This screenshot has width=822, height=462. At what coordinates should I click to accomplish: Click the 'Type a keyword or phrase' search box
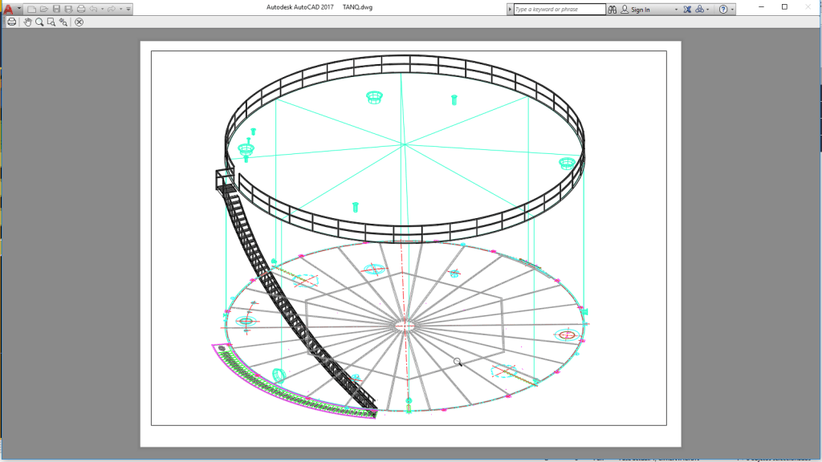coord(560,10)
